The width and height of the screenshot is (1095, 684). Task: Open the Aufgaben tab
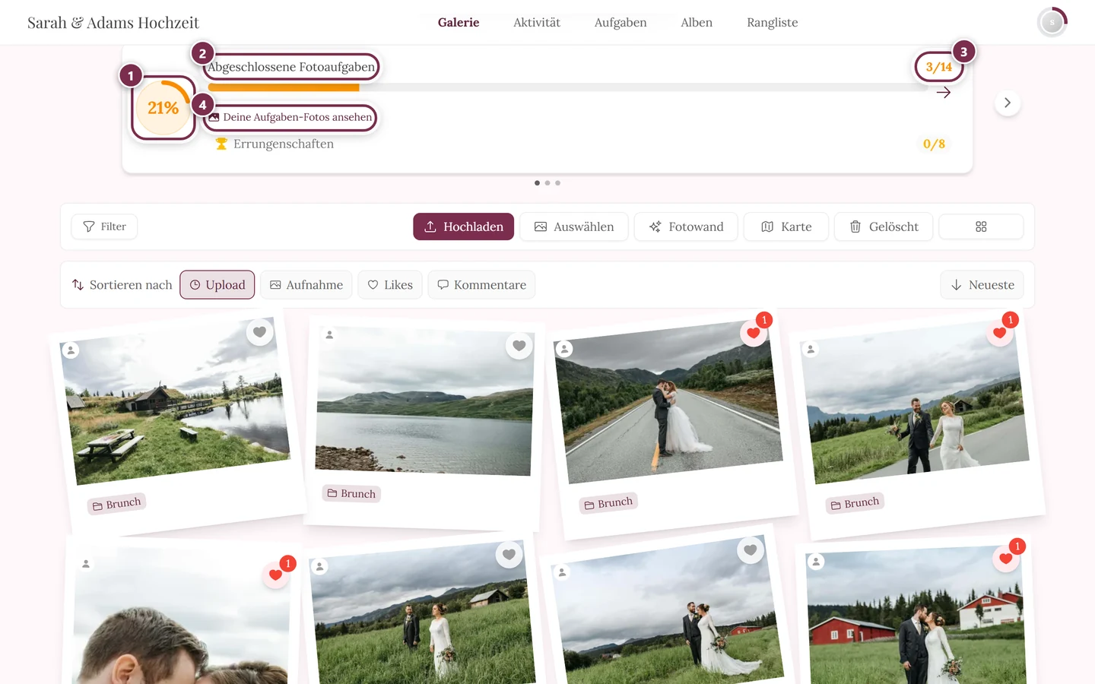click(x=620, y=23)
